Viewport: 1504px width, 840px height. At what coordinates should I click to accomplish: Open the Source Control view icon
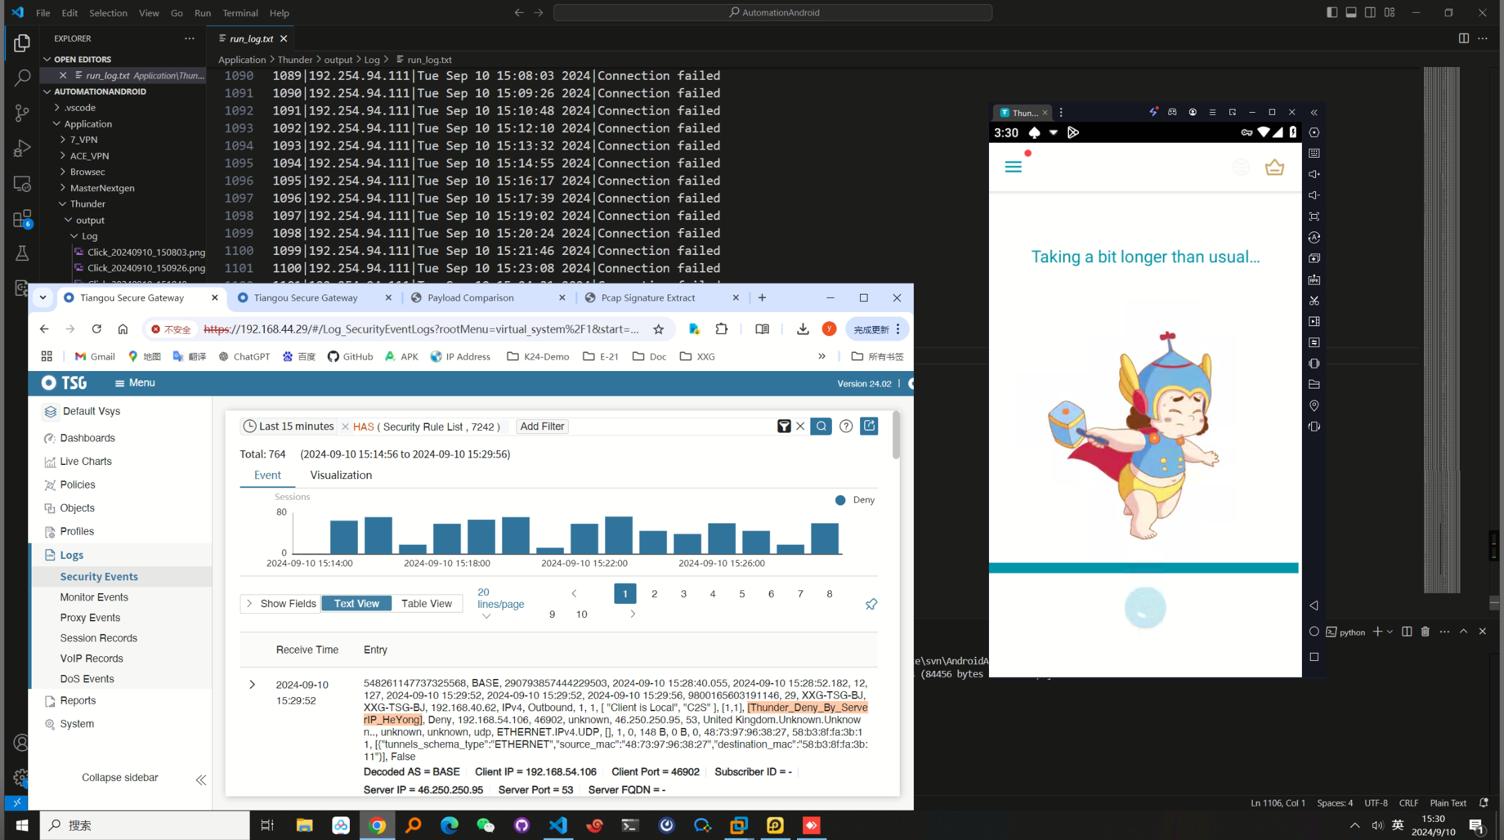[21, 112]
